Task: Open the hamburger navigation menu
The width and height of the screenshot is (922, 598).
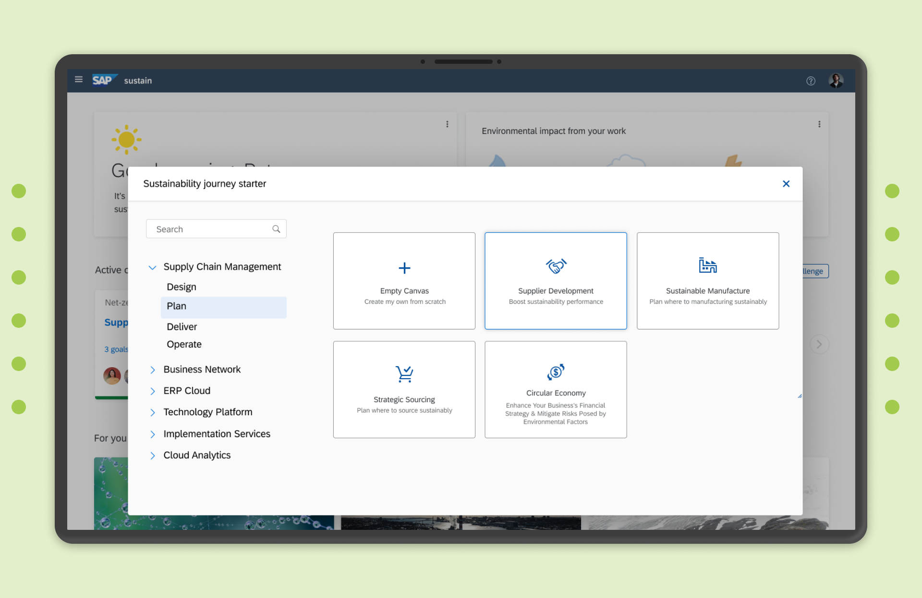Action: pos(79,80)
